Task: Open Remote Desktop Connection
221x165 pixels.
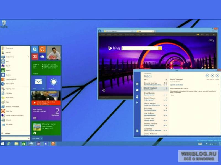Action: pyautogui.click(x=15, y=116)
